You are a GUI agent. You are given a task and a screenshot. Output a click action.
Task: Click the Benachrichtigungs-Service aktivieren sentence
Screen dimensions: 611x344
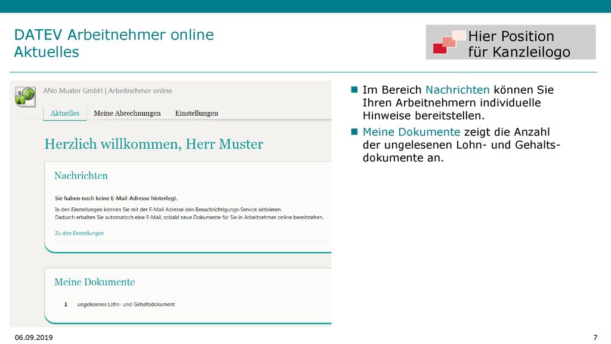pos(168,210)
